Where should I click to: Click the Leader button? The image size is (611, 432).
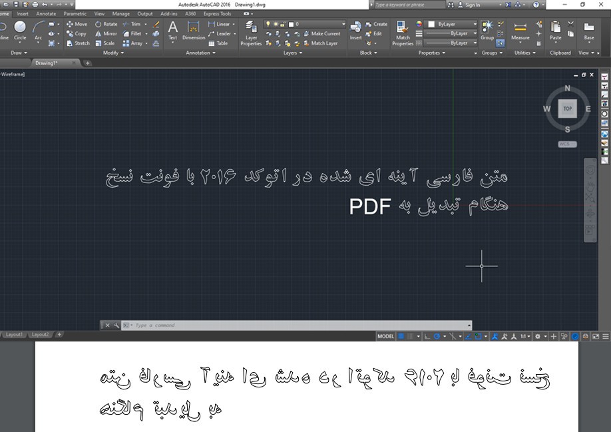[x=220, y=34]
